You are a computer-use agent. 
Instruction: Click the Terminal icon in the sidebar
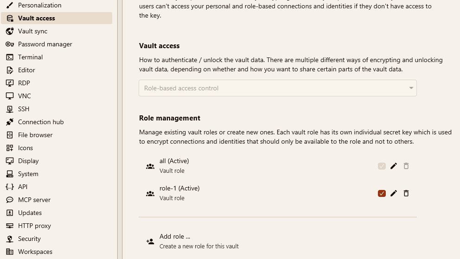click(x=10, y=57)
